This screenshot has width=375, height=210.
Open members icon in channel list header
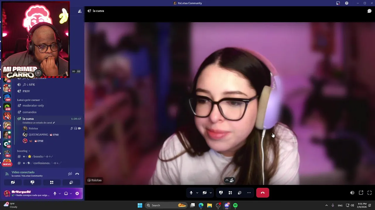[80, 11]
